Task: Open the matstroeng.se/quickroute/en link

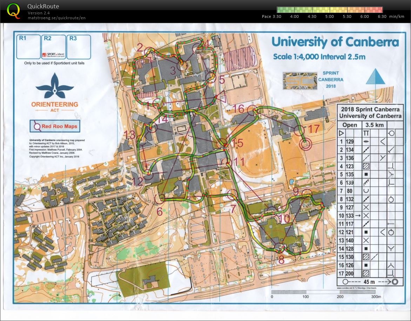Action: tap(56, 18)
